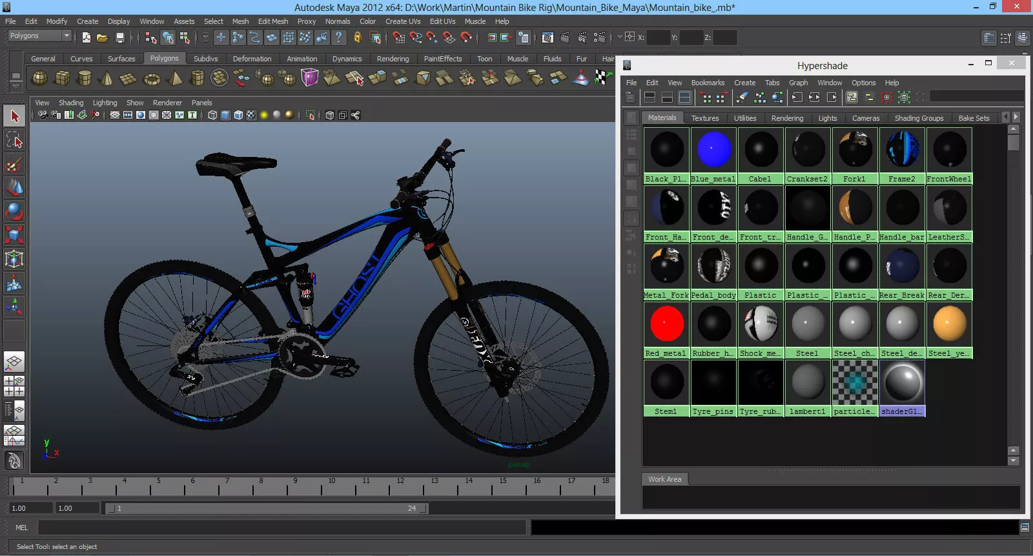The image size is (1033, 556).
Task: Create a polygon pyramid from shelf
Action: pos(175,78)
